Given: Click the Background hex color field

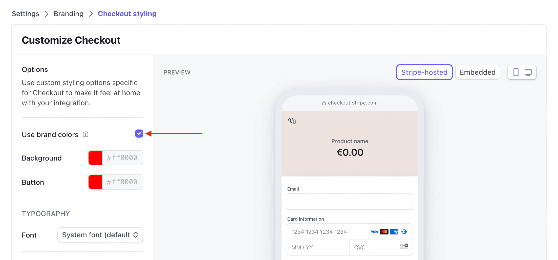Looking at the screenshot, I should pos(122,158).
